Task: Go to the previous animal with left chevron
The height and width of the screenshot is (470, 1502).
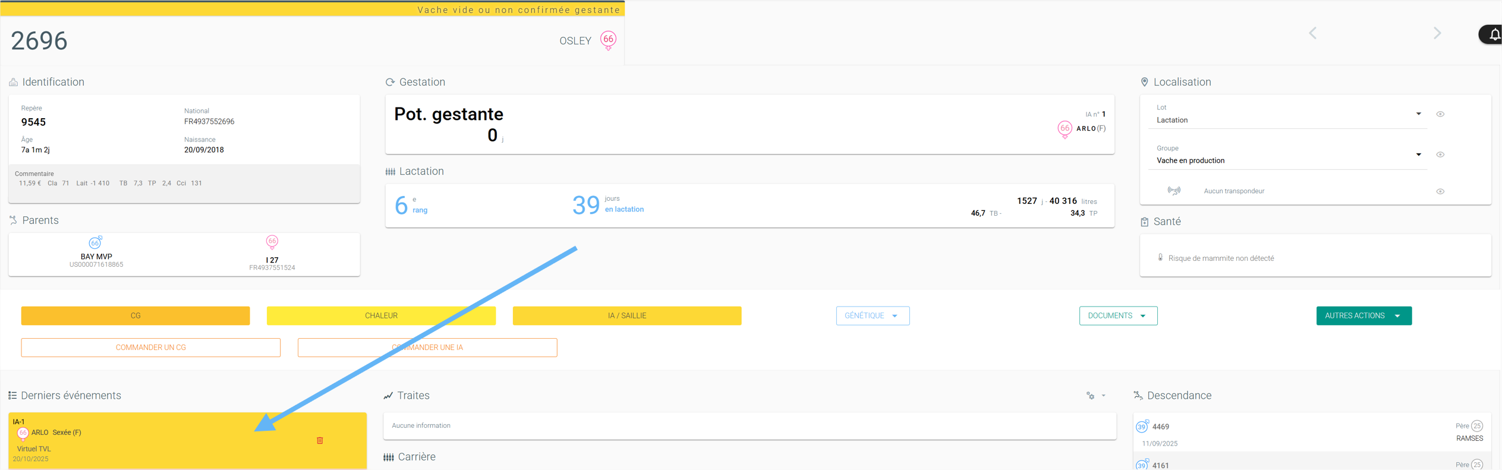Action: (1312, 33)
